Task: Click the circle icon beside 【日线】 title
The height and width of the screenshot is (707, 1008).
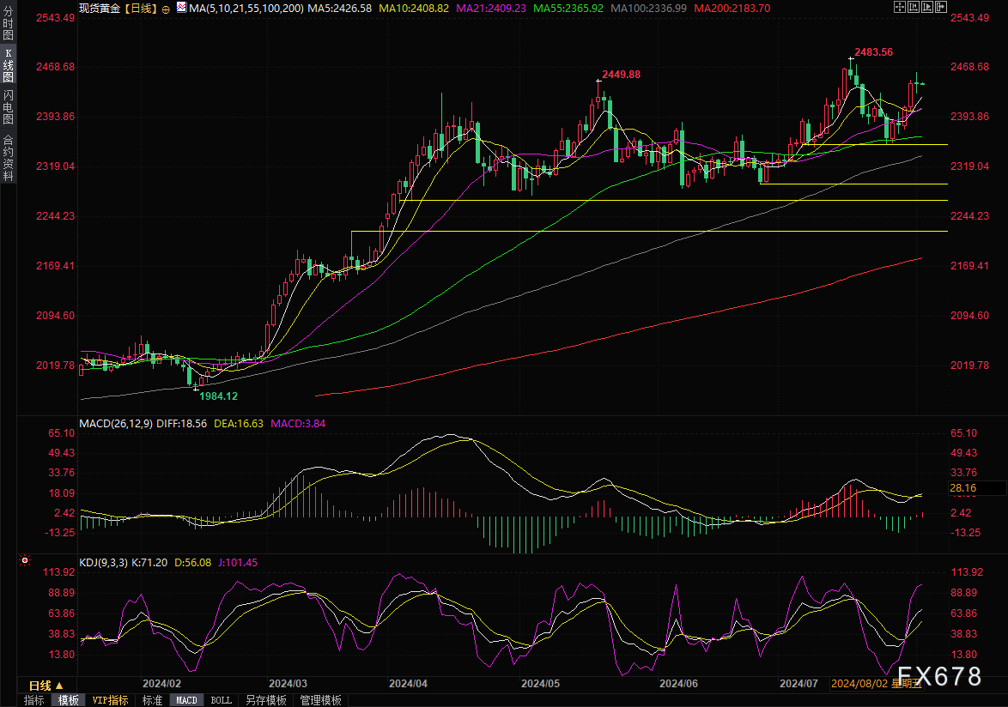Action: point(166,8)
